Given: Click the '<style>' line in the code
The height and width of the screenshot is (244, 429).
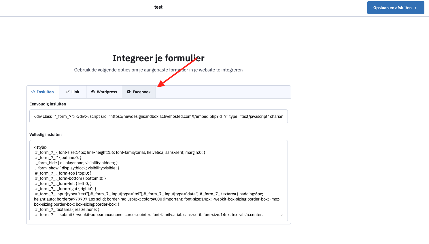Looking at the screenshot, I should (x=41, y=147).
